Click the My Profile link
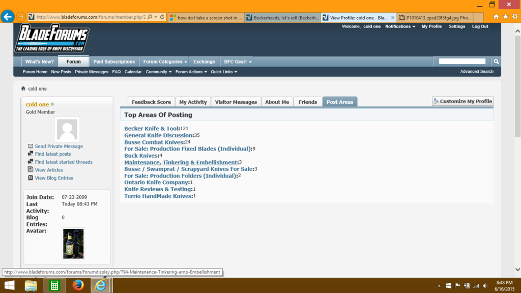 tap(431, 26)
